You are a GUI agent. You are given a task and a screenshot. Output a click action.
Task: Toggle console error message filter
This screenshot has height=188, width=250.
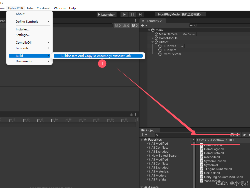click(134, 25)
